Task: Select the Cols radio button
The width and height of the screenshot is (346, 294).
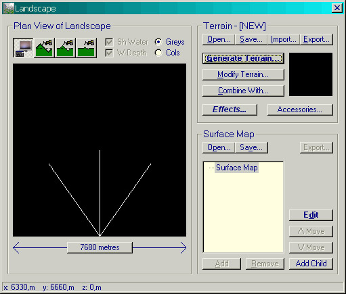Action: 158,53
